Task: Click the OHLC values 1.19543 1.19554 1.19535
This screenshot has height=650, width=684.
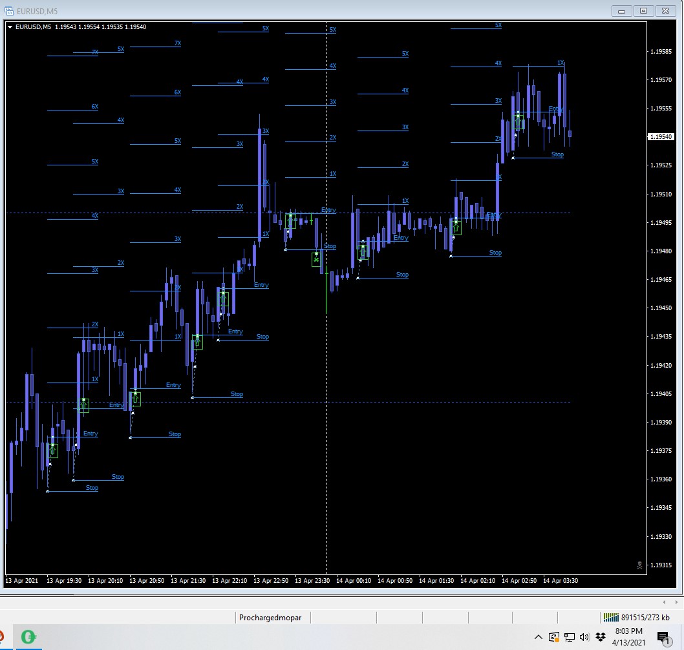Action: [x=89, y=27]
